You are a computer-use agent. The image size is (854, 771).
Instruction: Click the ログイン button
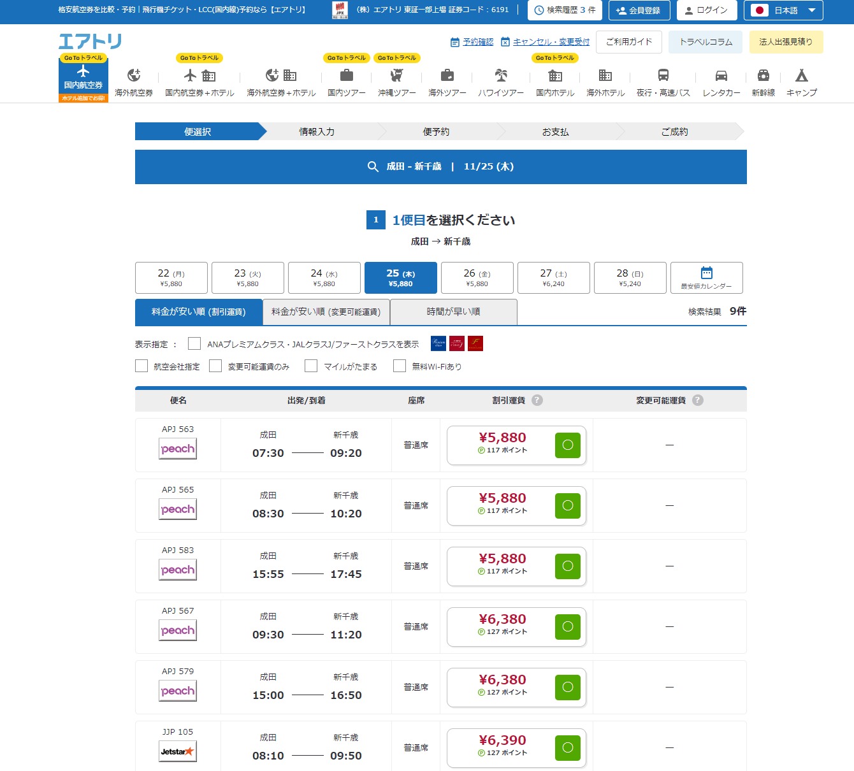pos(707,10)
